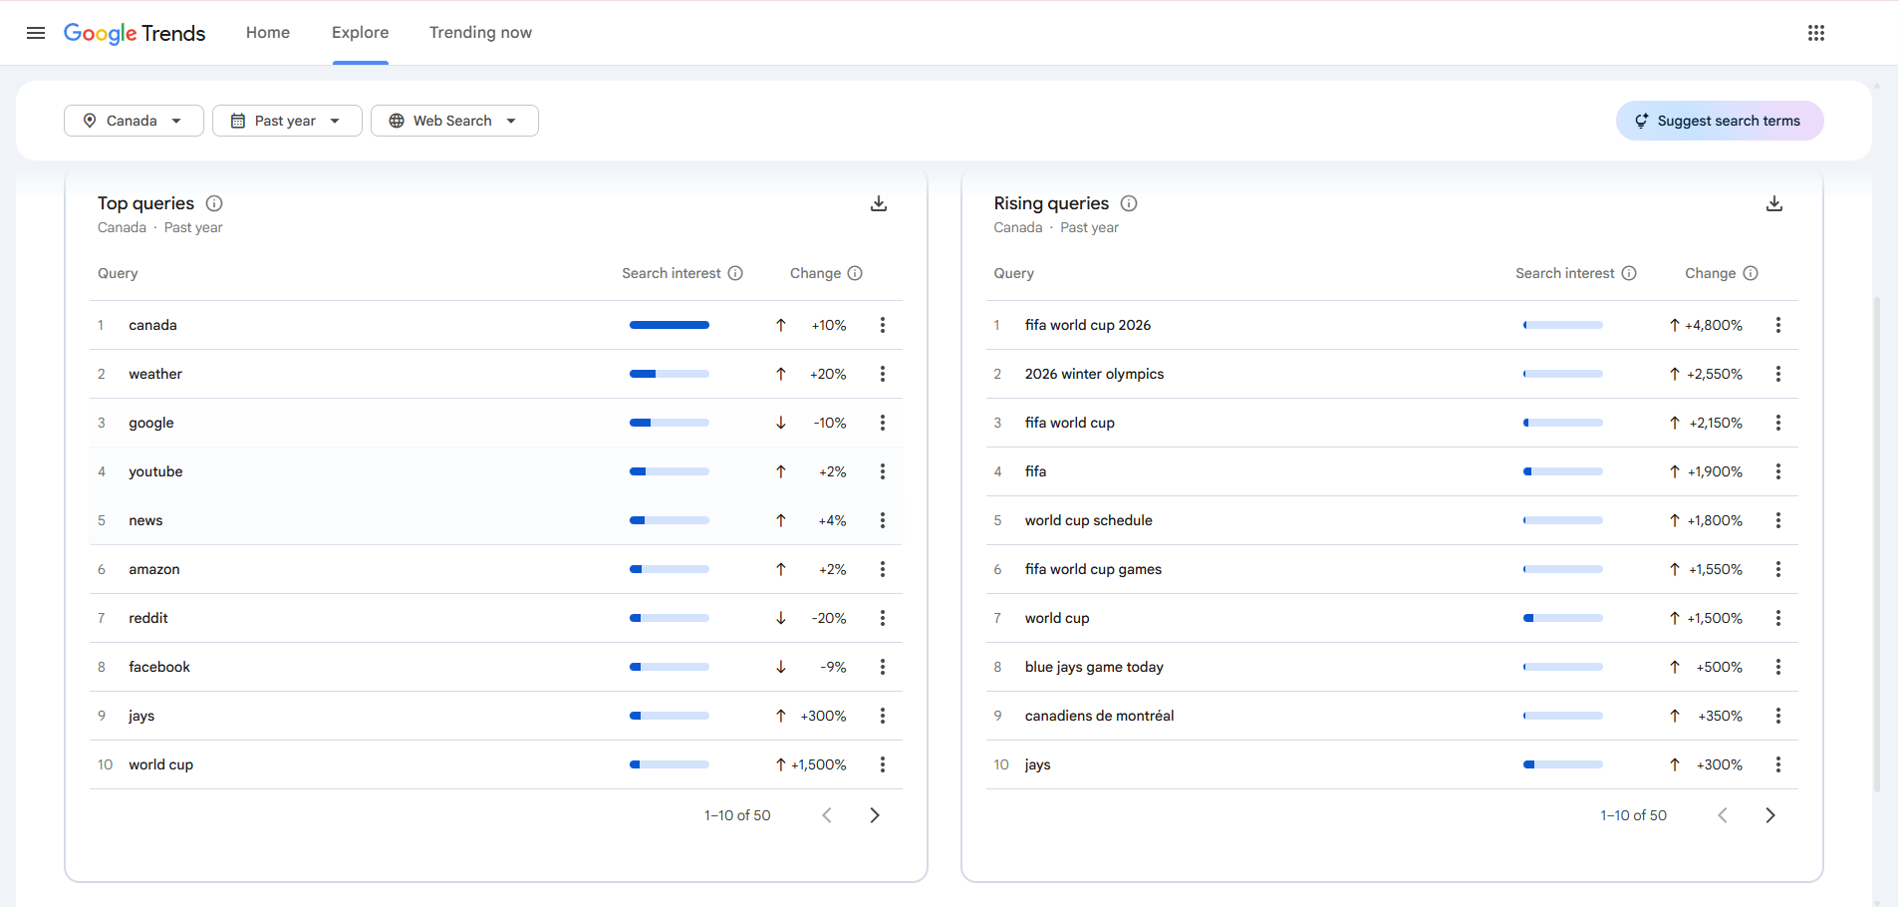
Task: Open more options for Rising jays query
Action: [1778, 764]
